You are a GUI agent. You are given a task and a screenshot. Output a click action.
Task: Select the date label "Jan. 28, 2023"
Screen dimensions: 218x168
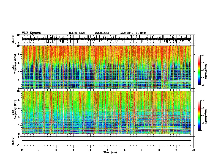(x=77, y=33)
